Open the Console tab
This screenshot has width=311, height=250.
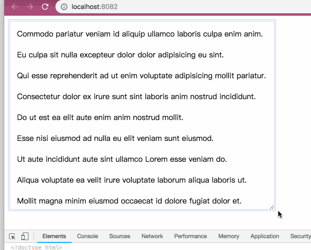pyautogui.click(x=87, y=236)
